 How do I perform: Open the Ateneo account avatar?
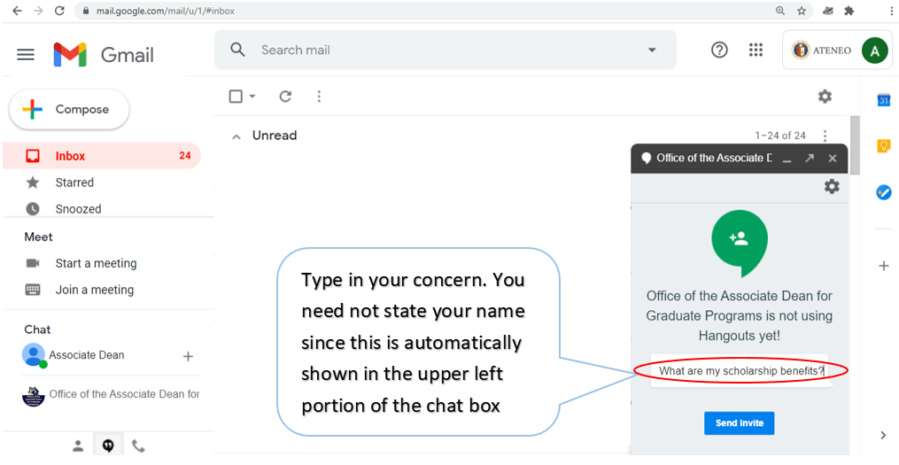click(874, 50)
